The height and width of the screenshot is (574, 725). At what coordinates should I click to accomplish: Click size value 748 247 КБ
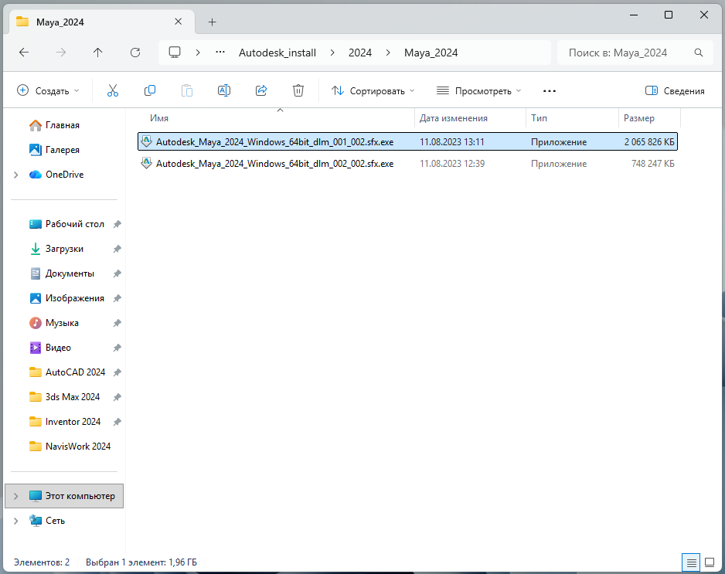653,164
